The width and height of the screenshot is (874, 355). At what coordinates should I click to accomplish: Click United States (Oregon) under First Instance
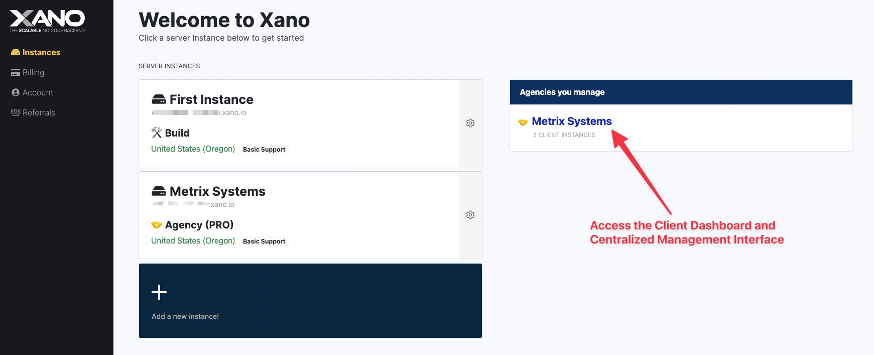tap(193, 149)
